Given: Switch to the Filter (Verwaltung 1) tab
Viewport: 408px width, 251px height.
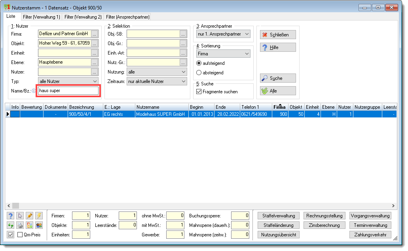Looking at the screenshot, I should (42, 17).
